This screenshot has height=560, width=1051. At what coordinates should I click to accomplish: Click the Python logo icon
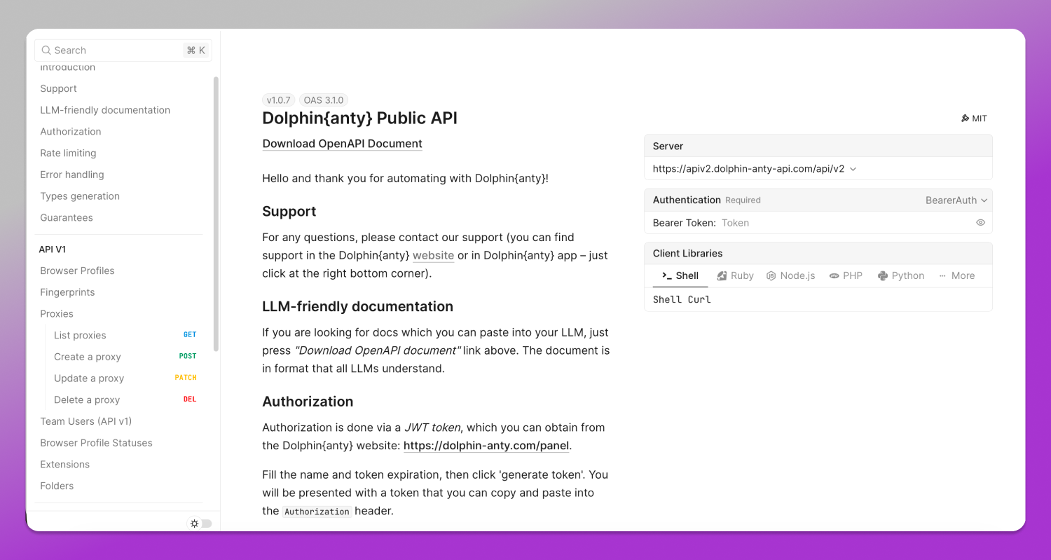(883, 275)
